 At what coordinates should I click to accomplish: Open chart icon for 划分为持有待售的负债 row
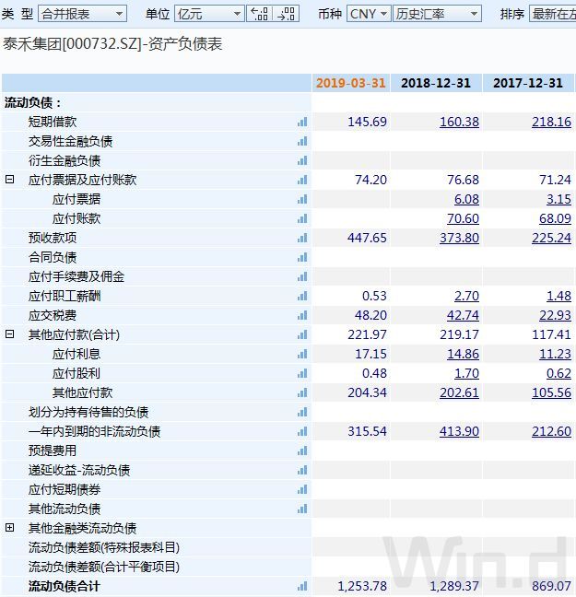(x=302, y=413)
